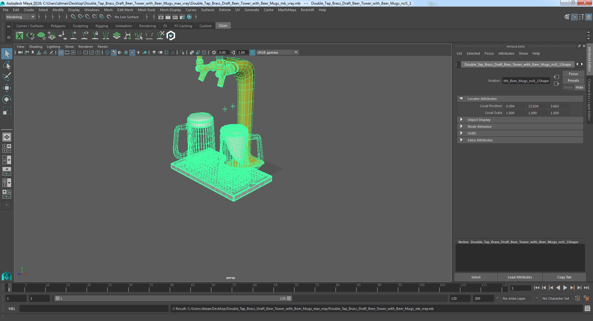593x321 pixels.
Task: Click the time range slider bar
Action: click(x=173, y=298)
